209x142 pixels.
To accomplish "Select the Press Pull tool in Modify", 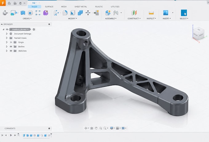I will pos(57,13).
